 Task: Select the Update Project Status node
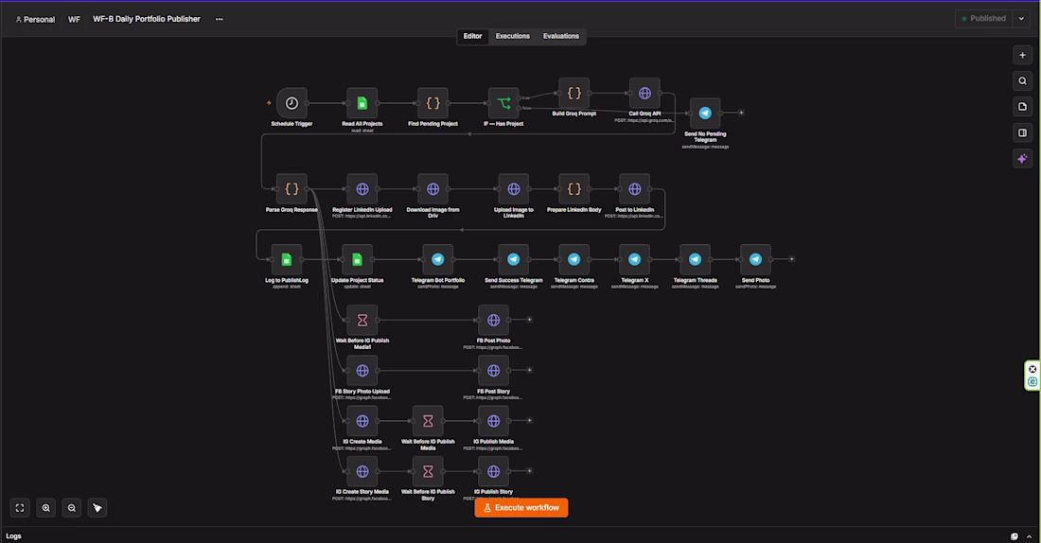coord(357,259)
